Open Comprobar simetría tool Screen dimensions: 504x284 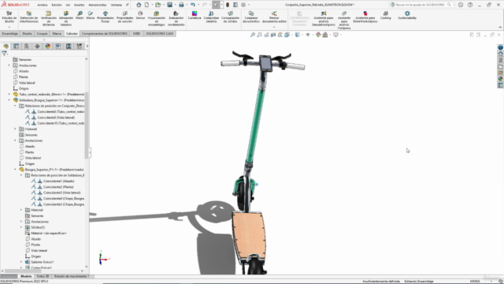[x=211, y=17]
